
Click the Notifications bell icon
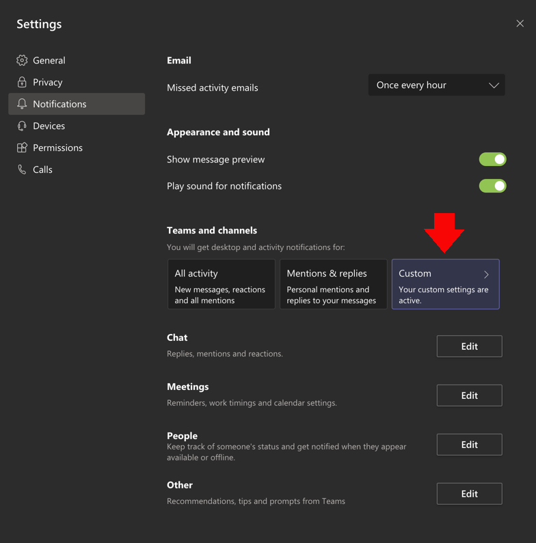(x=22, y=104)
